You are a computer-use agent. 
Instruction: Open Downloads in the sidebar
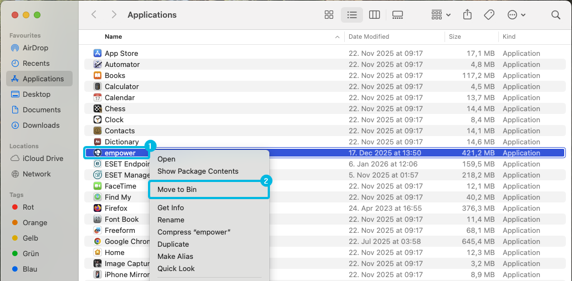pos(39,125)
